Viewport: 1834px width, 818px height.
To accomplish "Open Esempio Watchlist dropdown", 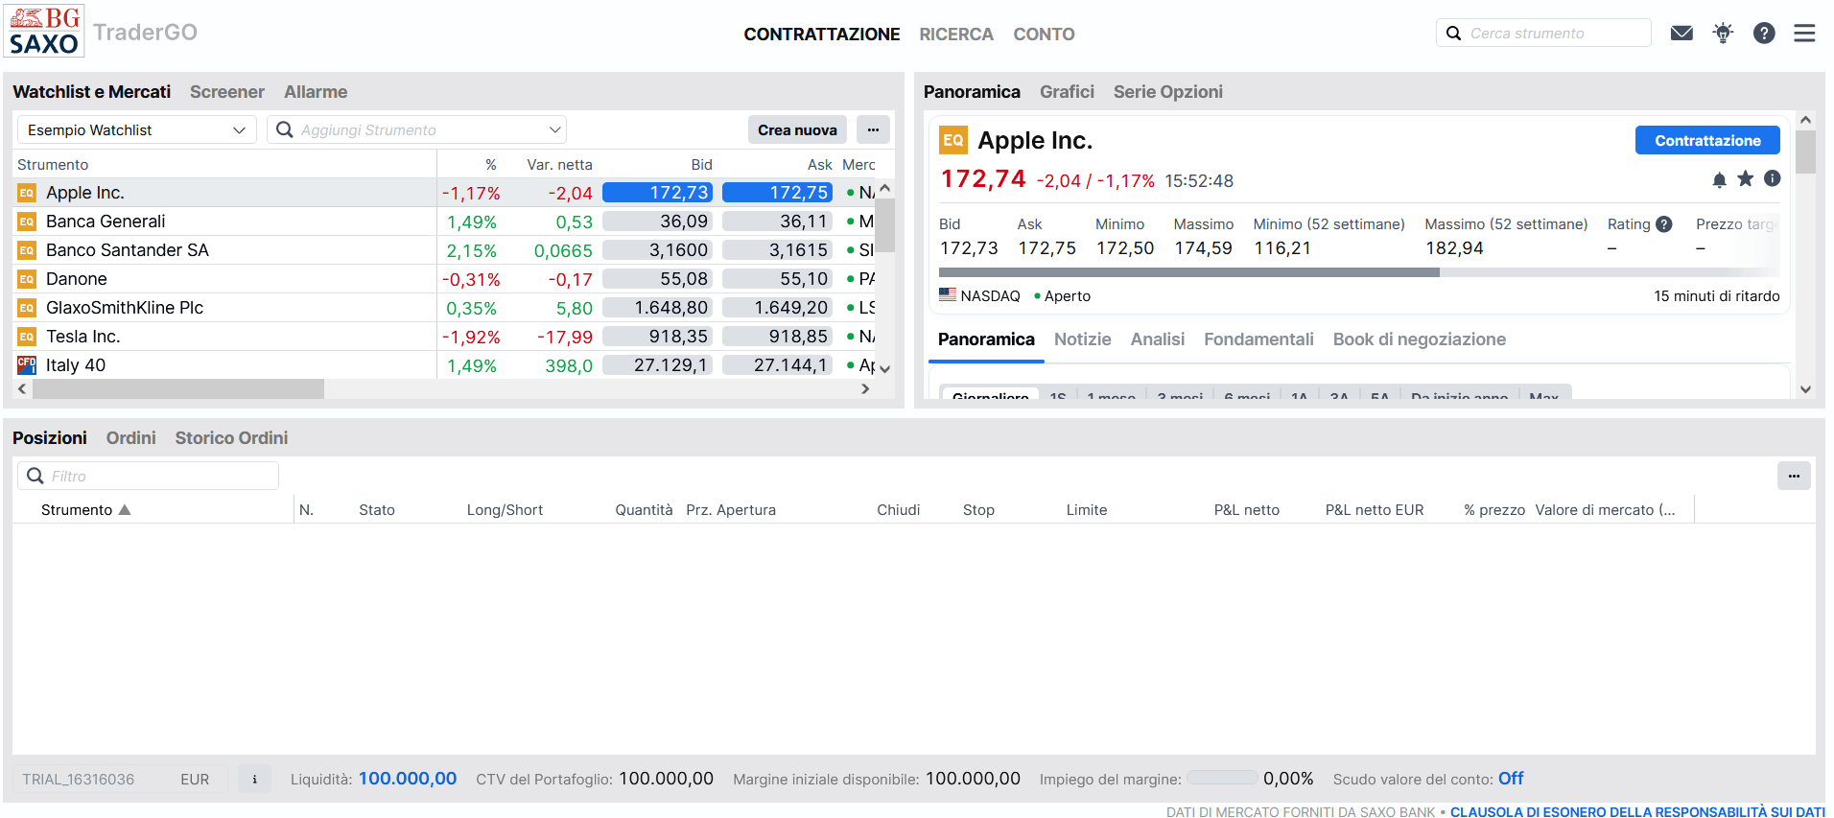I will pyautogui.click(x=136, y=129).
